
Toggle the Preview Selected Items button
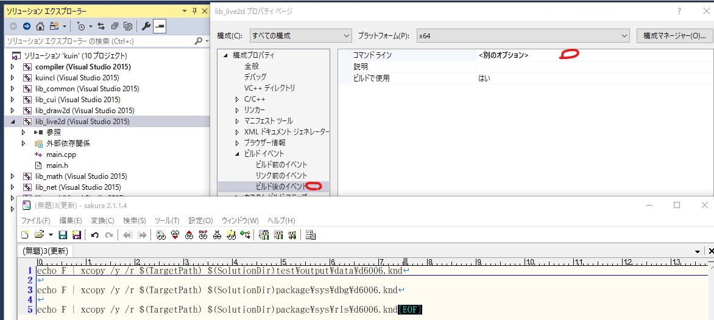point(159,26)
